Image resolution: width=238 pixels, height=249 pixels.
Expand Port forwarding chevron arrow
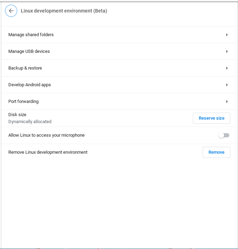pos(227,102)
